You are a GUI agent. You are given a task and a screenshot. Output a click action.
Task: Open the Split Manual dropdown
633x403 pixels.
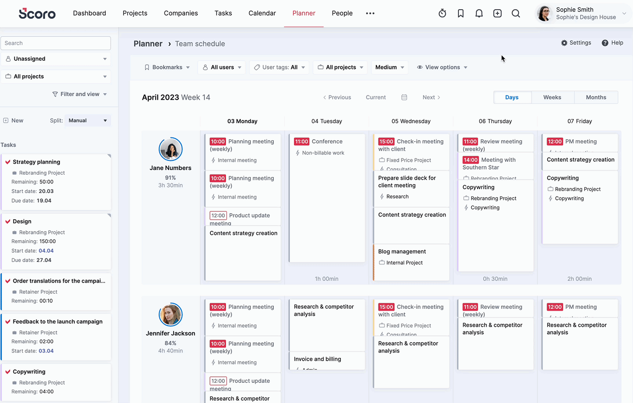tap(88, 120)
